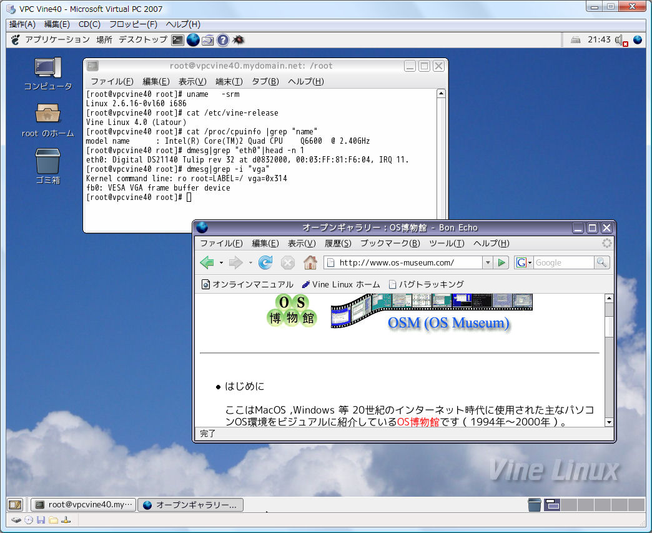The height and width of the screenshot is (533, 652).
Task: Click the Google search field in Bon Echo
Action: tap(563, 262)
